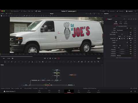138x103 pixels.
Task: Switch to the Fairlight page
Action: point(89,91)
